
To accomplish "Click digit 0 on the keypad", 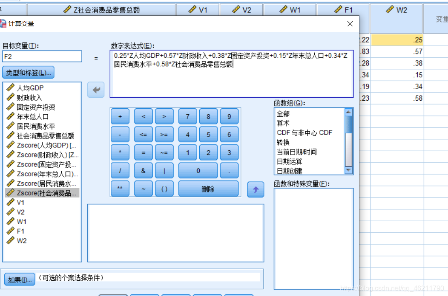I will click(x=198, y=171).
